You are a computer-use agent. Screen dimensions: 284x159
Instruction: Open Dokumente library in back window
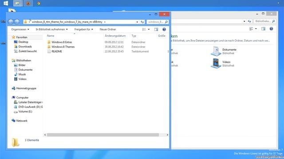click(224, 51)
